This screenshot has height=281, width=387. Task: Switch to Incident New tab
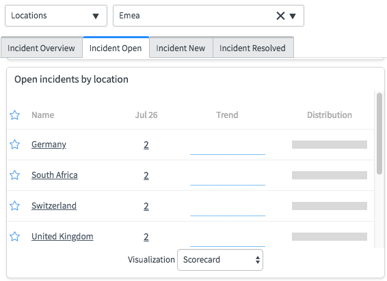[181, 48]
